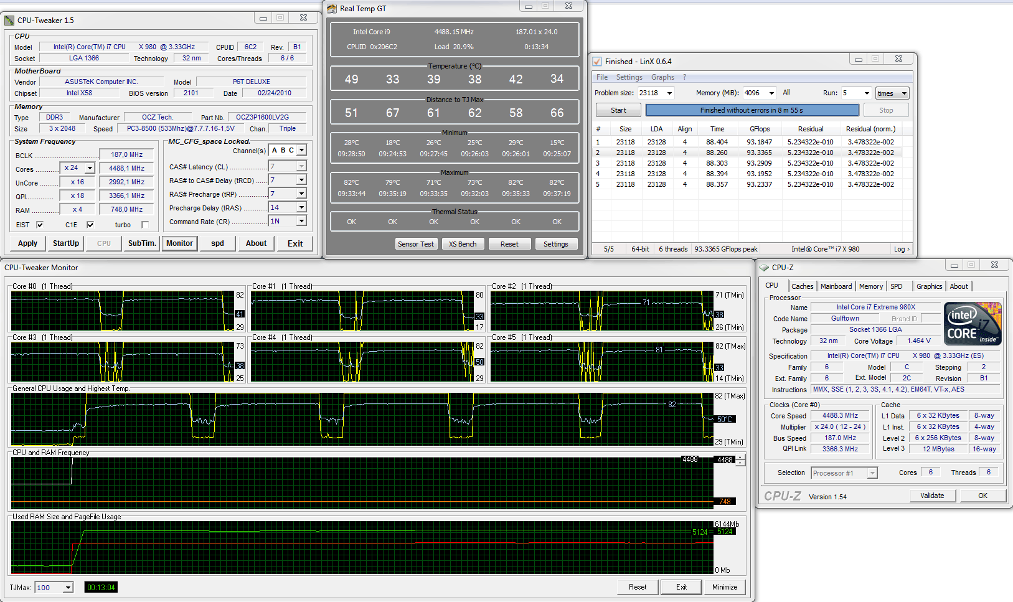Click the LinX GFlops column header
Viewport: 1013px width, 602px height.
(x=760, y=129)
